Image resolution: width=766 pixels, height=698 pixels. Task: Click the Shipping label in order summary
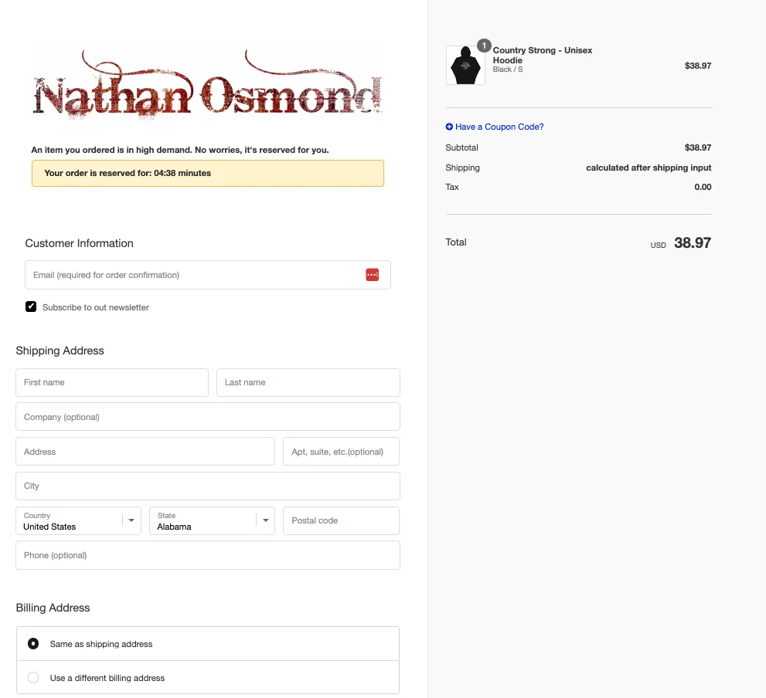click(463, 168)
